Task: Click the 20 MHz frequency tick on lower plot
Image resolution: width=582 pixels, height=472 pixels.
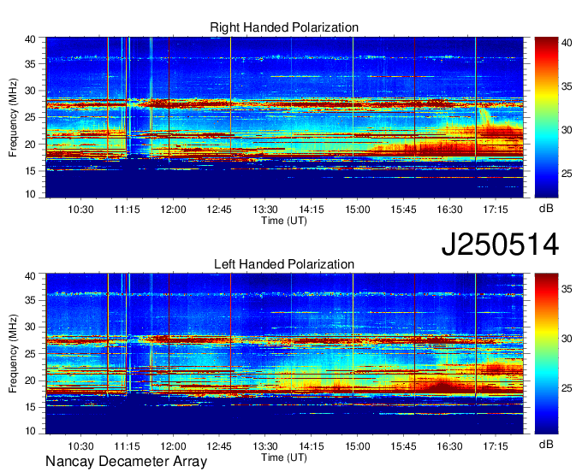Action: [30, 381]
